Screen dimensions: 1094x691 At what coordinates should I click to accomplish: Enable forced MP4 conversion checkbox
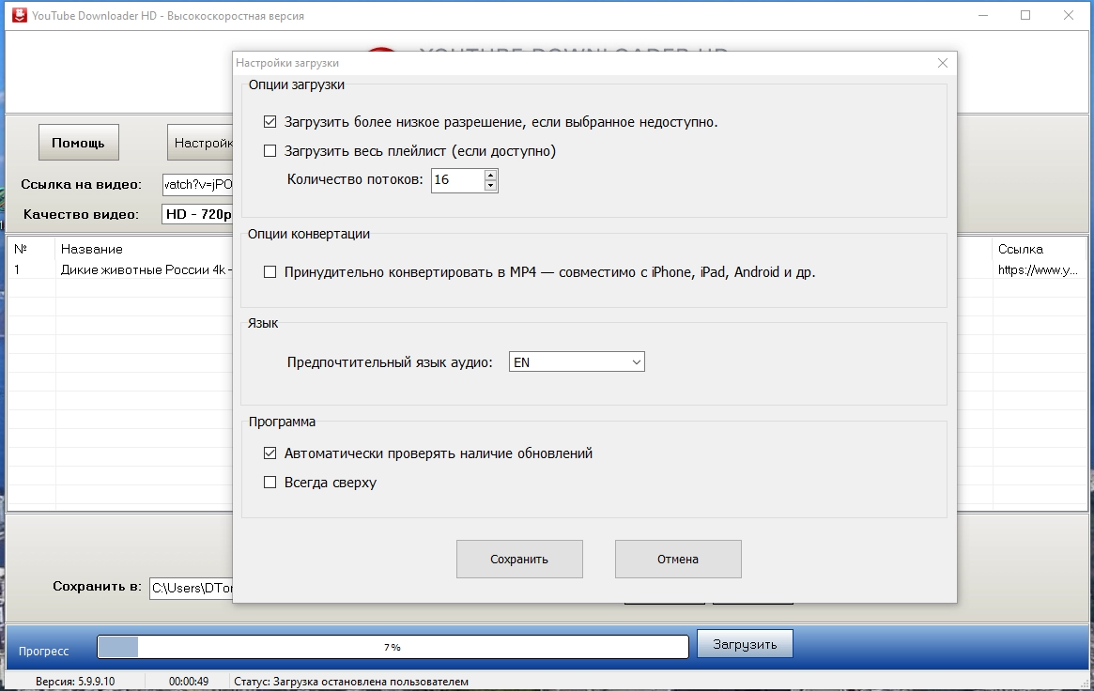270,272
